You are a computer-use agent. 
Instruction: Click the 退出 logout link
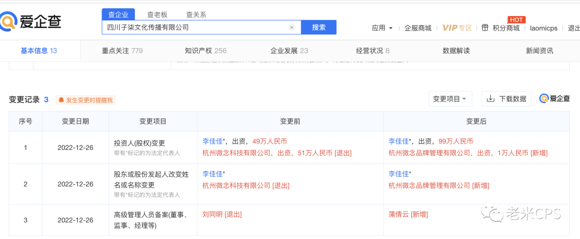(x=574, y=28)
